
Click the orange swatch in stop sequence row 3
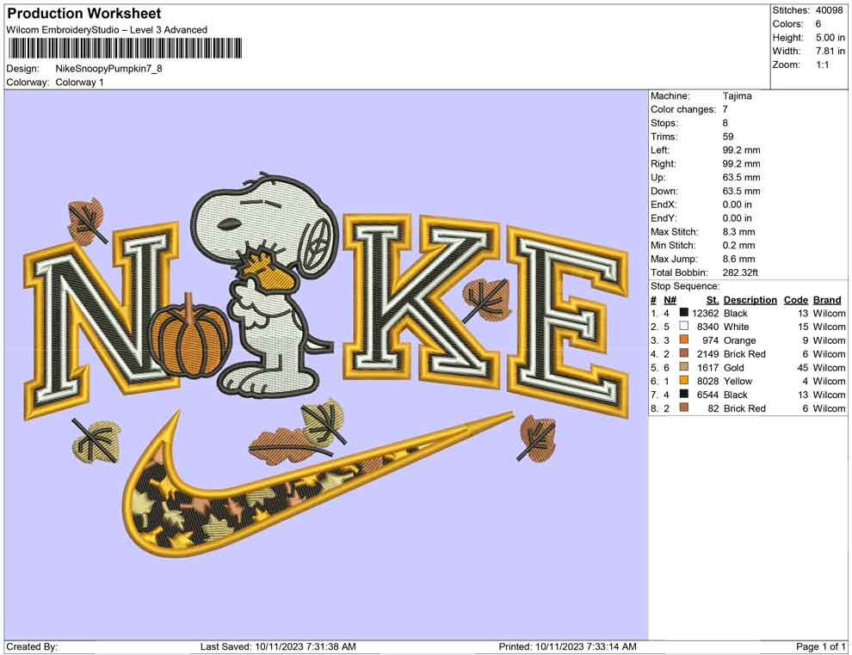point(684,340)
